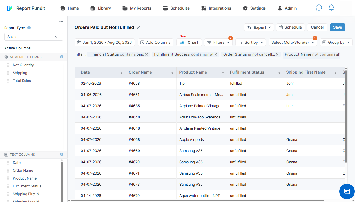The image size is (355, 202).
Task: Click drag handle next to Total Sales
Action: click(8, 81)
